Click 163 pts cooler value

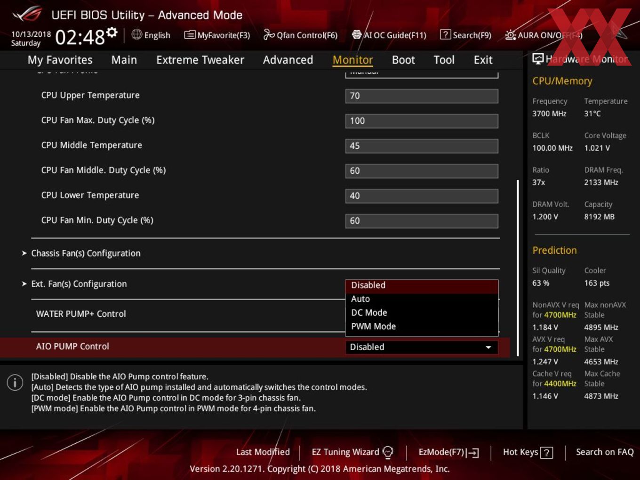click(x=597, y=283)
